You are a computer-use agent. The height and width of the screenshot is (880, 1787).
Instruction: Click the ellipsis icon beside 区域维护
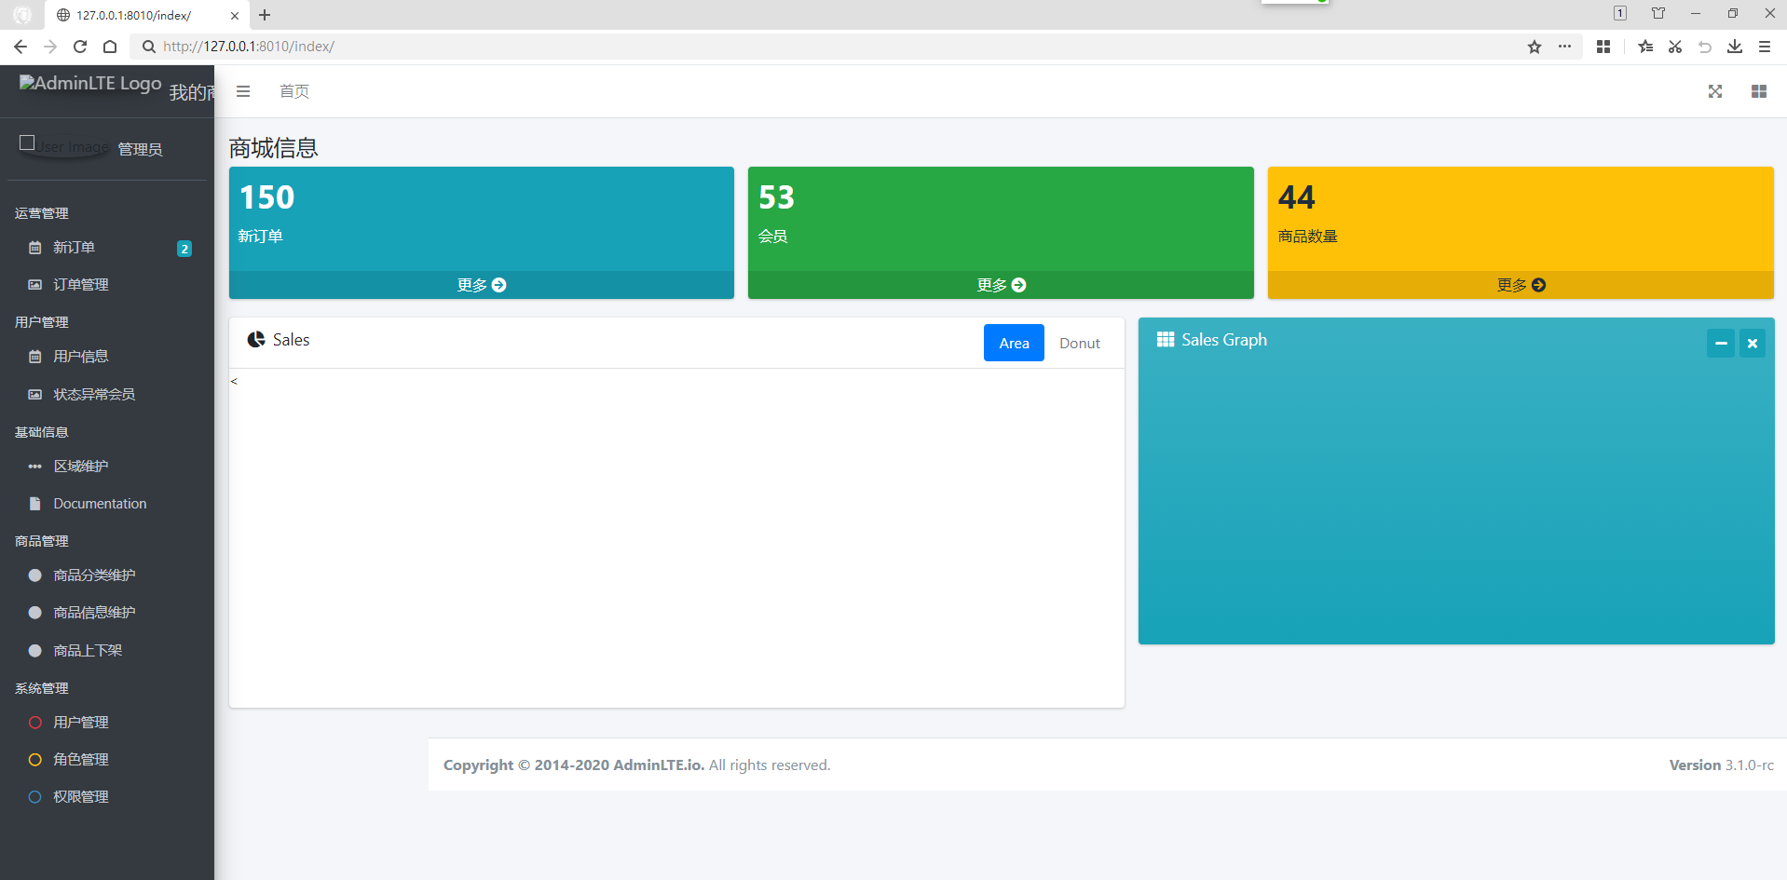(35, 467)
